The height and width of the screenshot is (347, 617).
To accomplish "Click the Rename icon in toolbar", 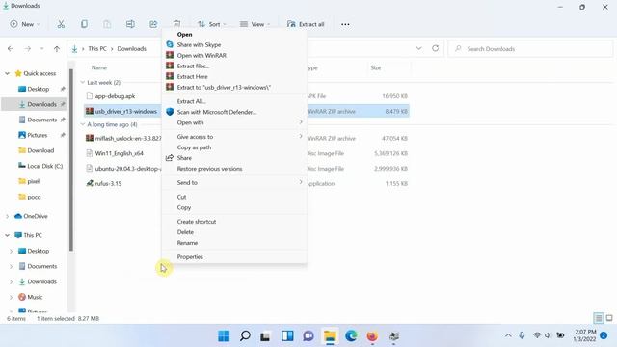I will pyautogui.click(x=130, y=24).
